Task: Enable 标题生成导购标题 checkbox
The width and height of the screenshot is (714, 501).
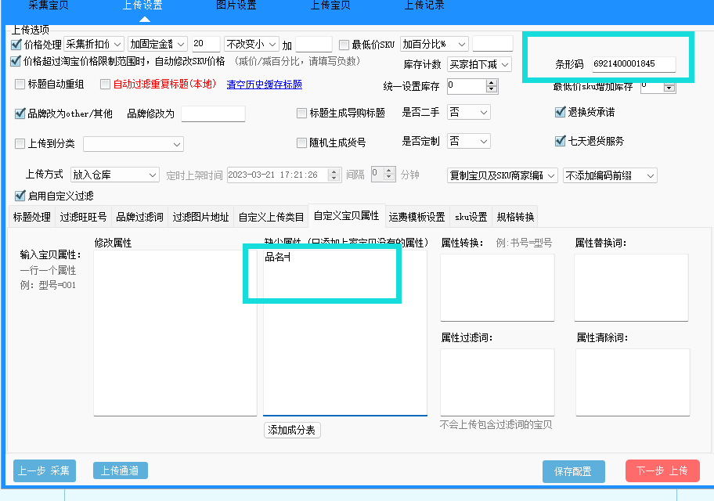Action: point(301,113)
